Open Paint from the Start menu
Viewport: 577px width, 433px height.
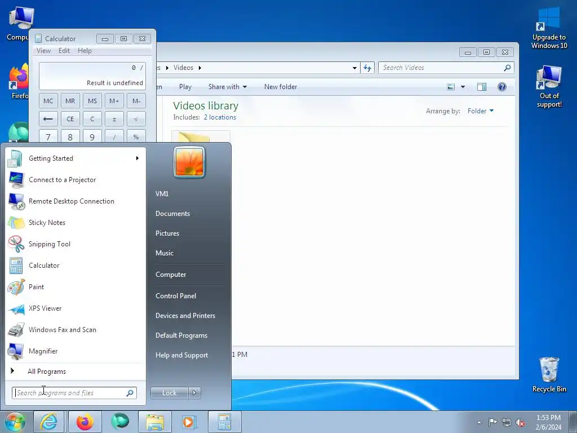(75, 287)
